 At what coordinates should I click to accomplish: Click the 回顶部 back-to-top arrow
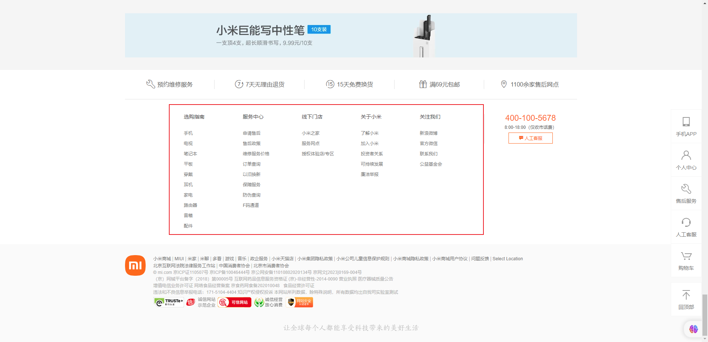[686, 299]
